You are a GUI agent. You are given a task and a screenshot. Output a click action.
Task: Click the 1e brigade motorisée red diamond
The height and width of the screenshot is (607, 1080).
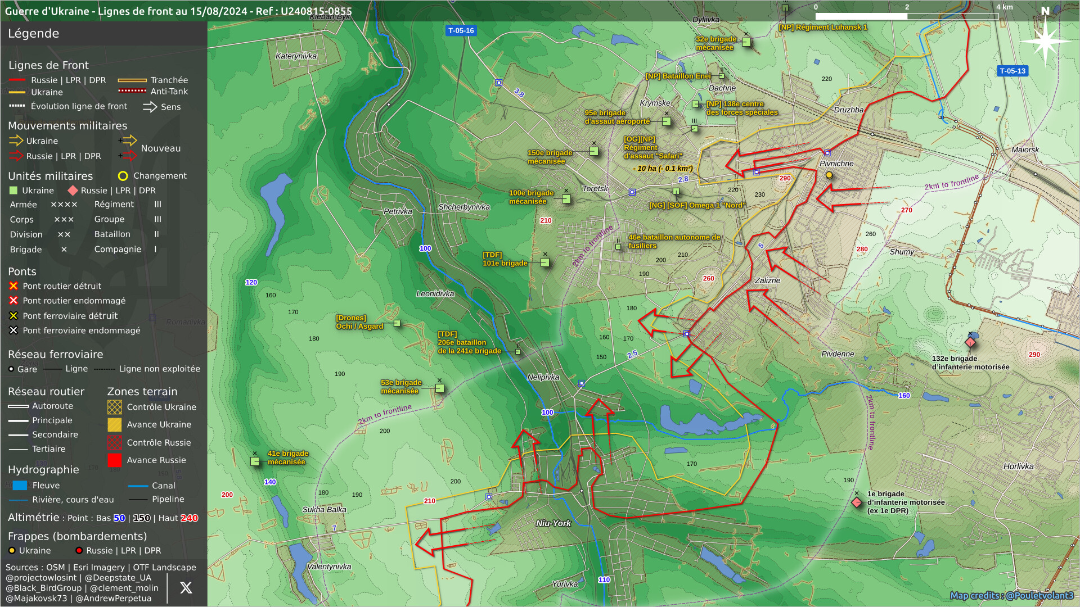(x=857, y=502)
